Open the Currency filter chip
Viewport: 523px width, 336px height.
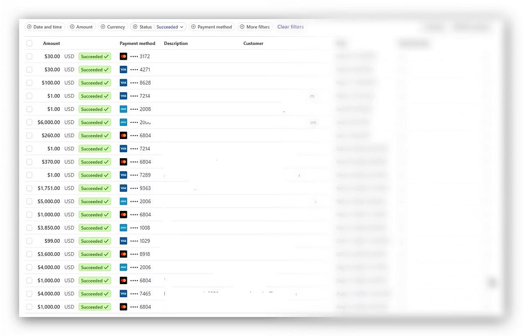coord(113,27)
